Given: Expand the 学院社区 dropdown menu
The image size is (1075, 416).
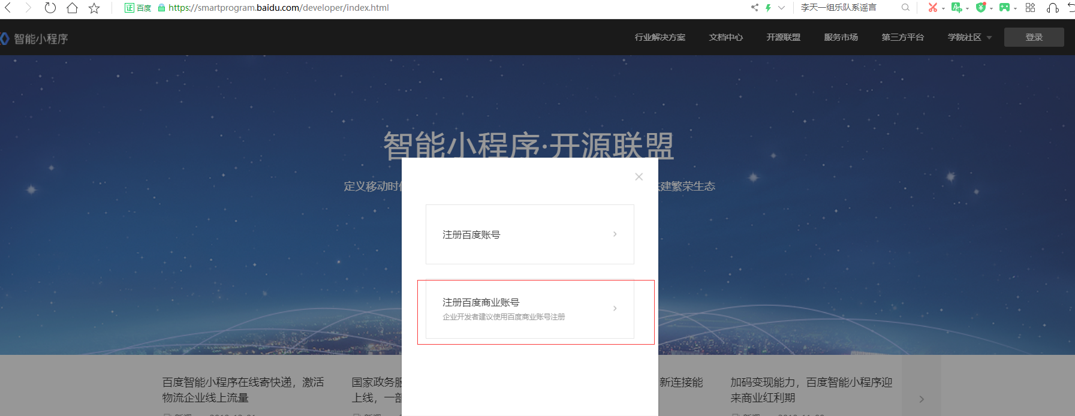Looking at the screenshot, I should [x=969, y=37].
